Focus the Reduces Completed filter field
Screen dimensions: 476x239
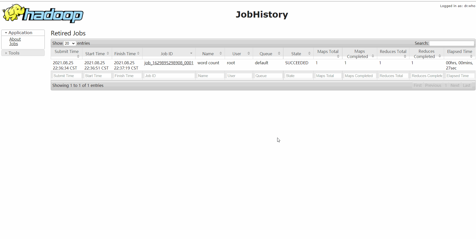(x=427, y=76)
